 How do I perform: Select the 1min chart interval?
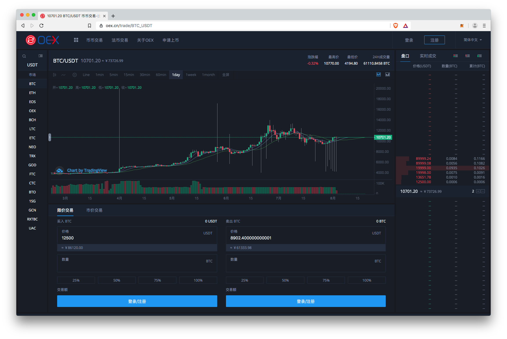point(99,75)
